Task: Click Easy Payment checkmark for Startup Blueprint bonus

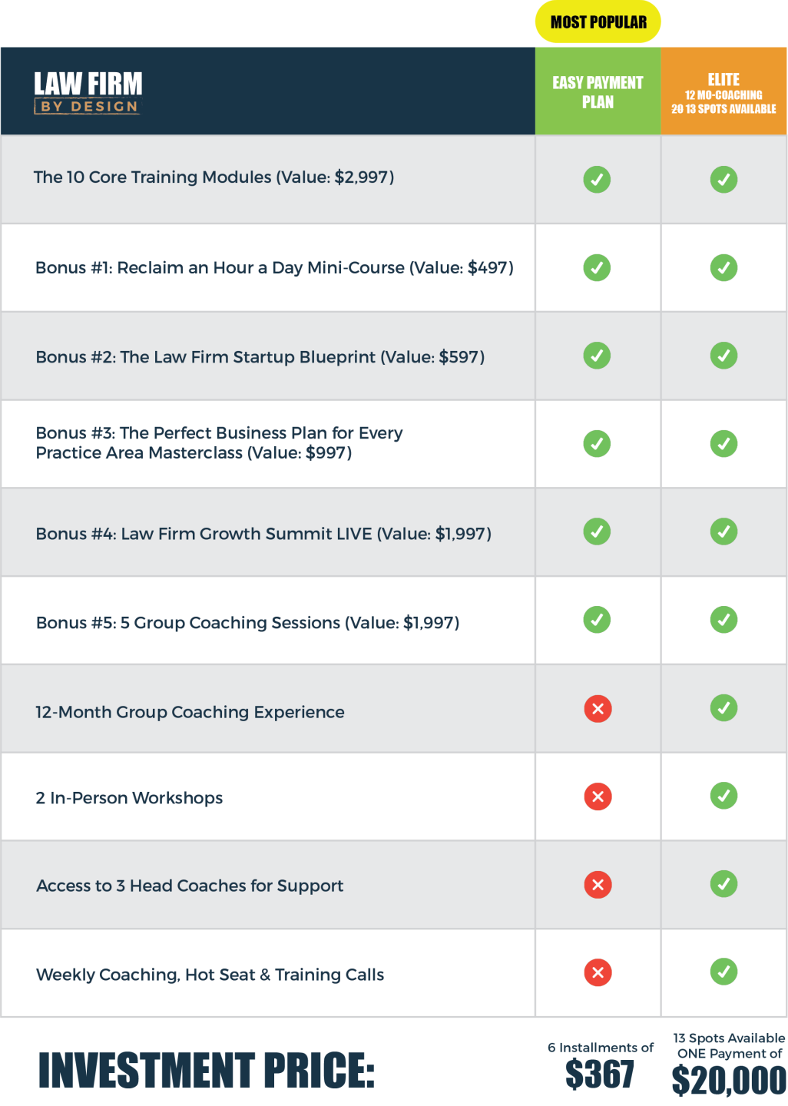Action: coord(597,356)
